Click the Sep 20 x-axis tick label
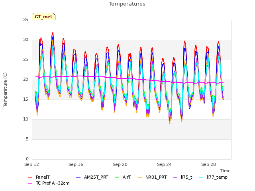This screenshot has width=255, height=191. [120, 164]
